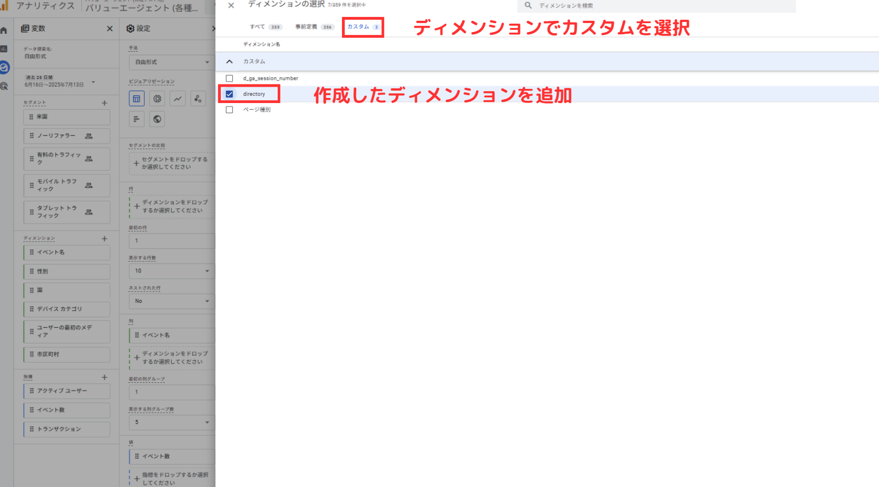Select the geo map visualization icon

[157, 119]
